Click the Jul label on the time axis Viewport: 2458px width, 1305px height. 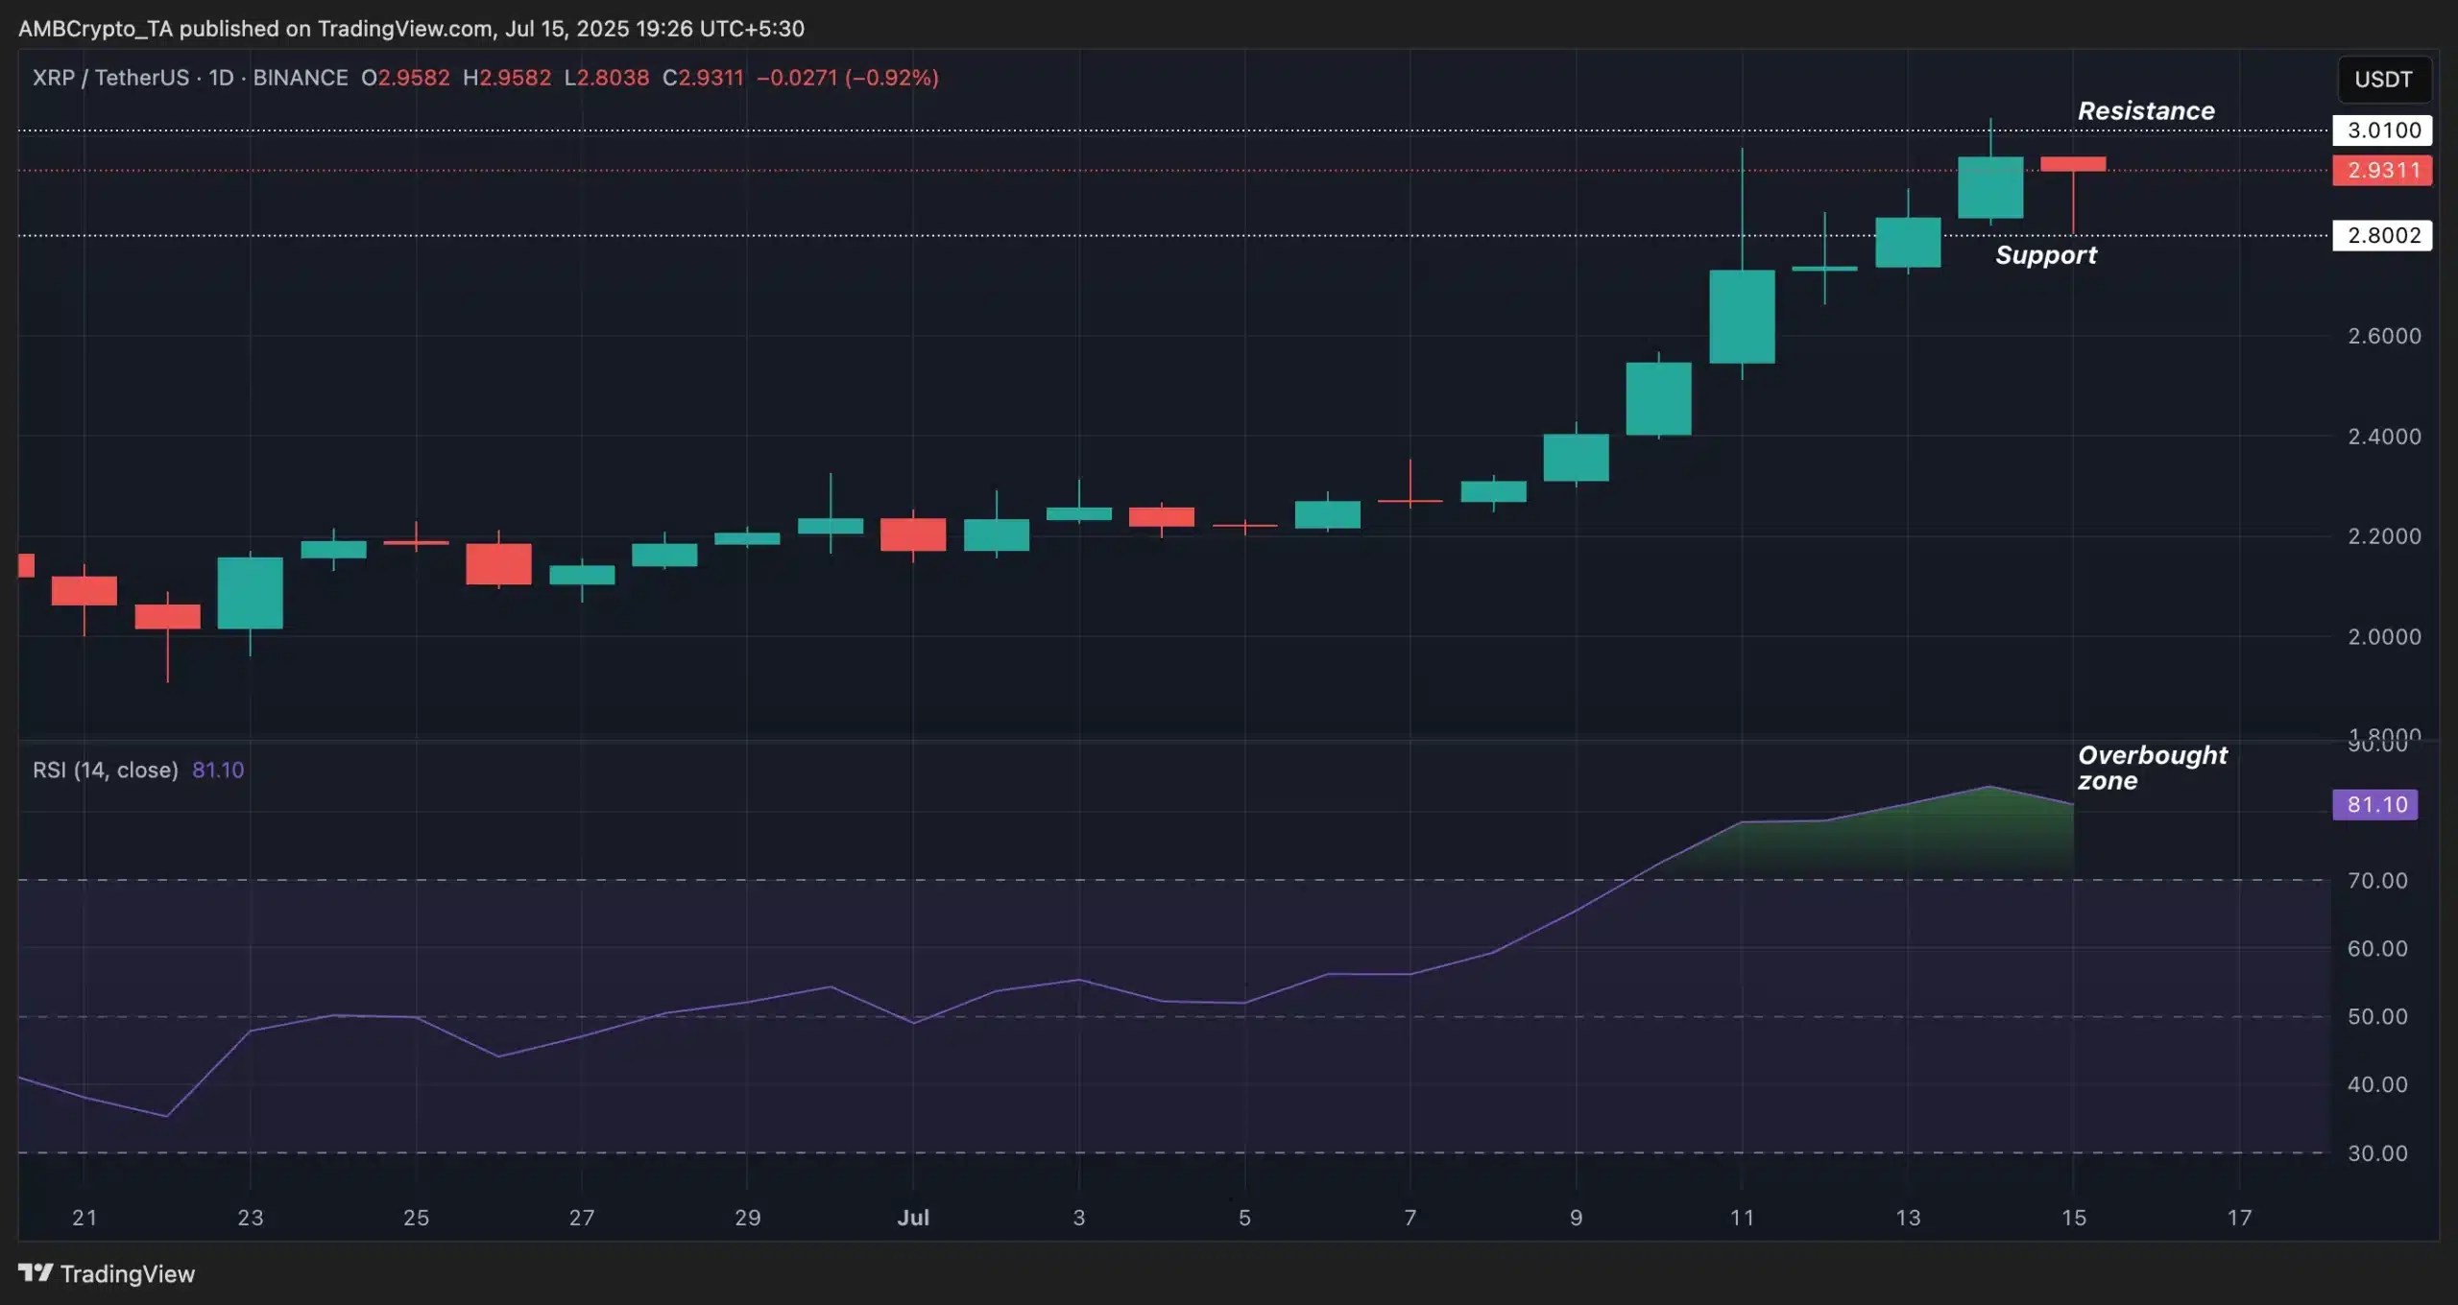click(914, 1218)
